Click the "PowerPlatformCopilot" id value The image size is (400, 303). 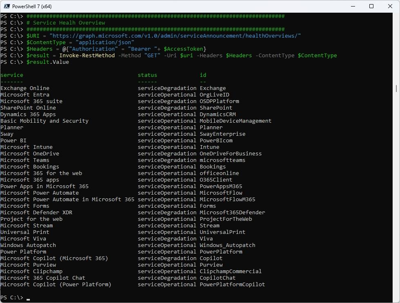[x=232, y=285]
